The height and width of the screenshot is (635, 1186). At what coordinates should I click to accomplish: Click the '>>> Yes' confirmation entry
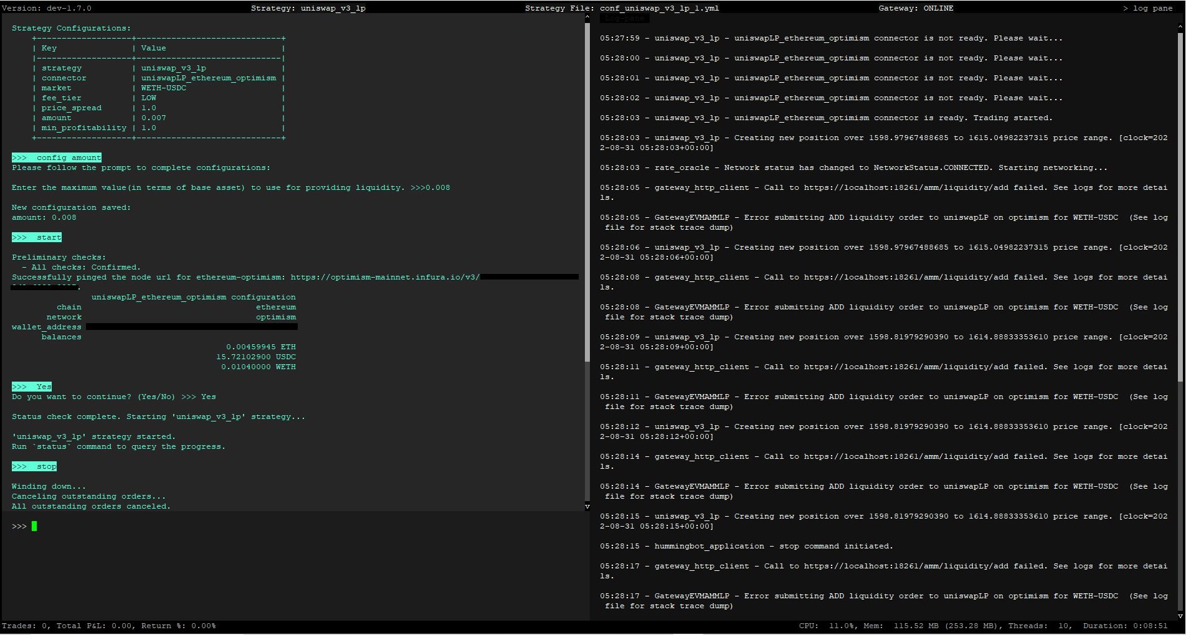pos(31,386)
